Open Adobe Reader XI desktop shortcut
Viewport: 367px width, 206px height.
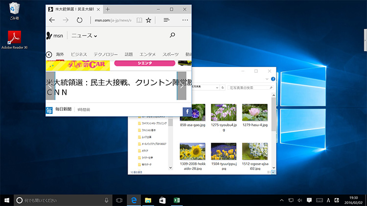click(x=15, y=38)
